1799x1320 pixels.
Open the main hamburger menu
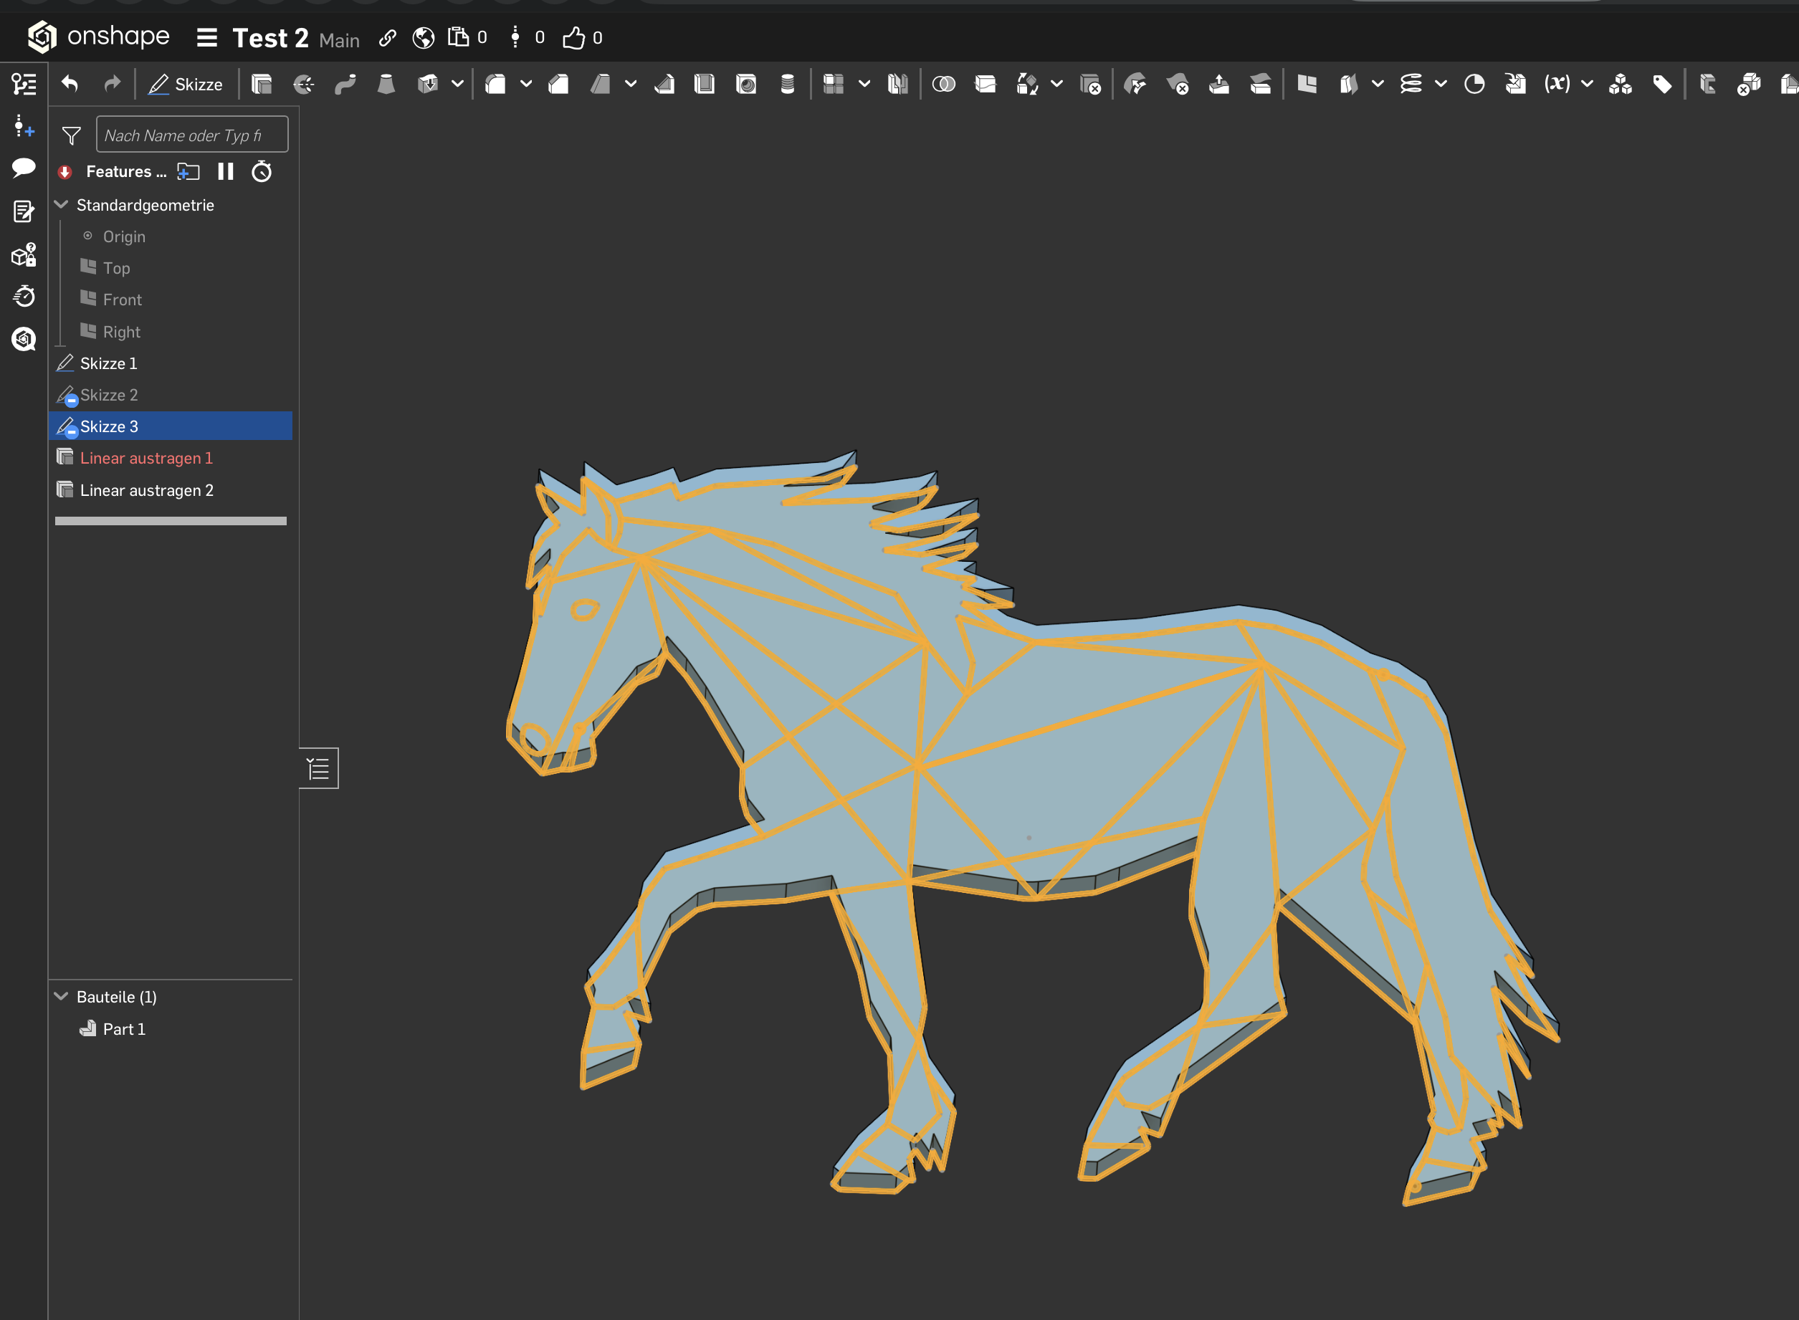coord(207,37)
